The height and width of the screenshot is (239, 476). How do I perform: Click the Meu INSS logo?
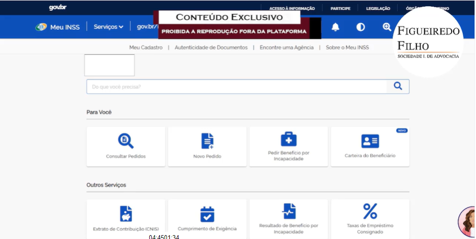click(x=58, y=27)
